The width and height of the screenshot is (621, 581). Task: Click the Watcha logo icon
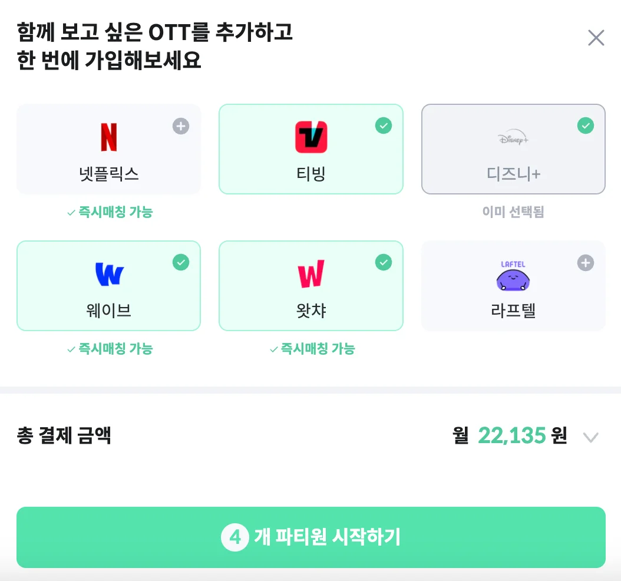(x=311, y=273)
